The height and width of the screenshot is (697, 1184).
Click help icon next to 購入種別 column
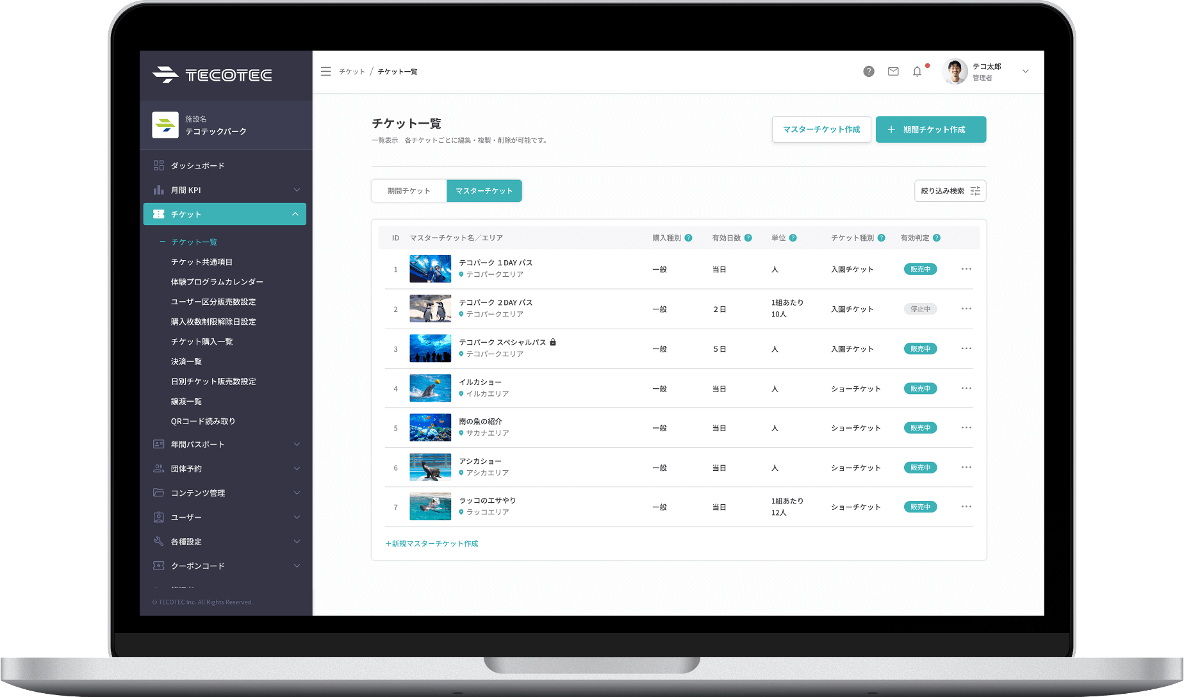tap(688, 238)
